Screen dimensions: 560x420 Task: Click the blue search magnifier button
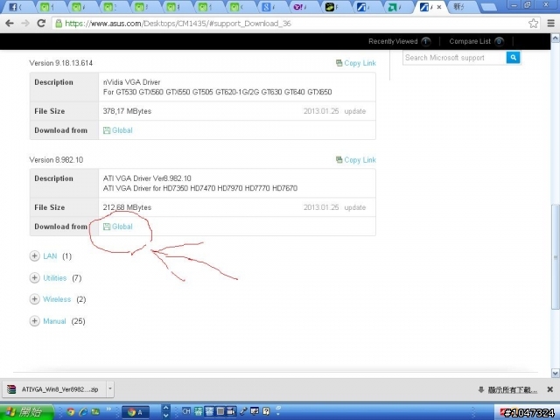513,58
